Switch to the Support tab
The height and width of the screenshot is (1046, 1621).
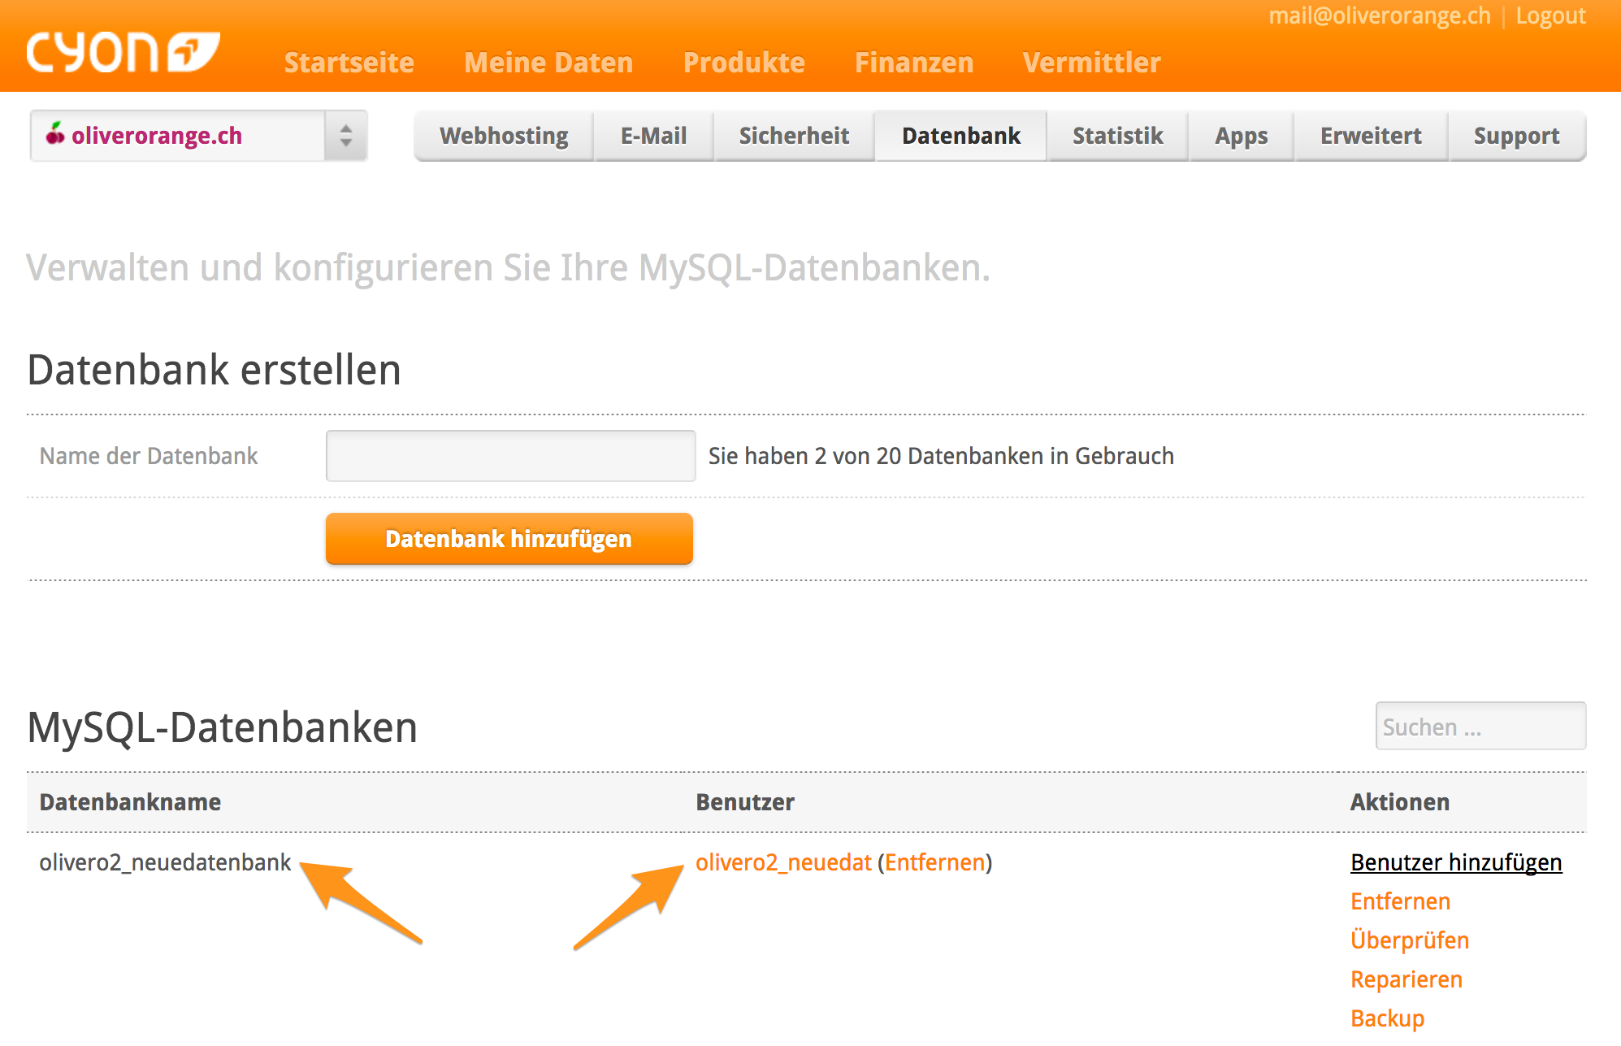click(x=1516, y=136)
